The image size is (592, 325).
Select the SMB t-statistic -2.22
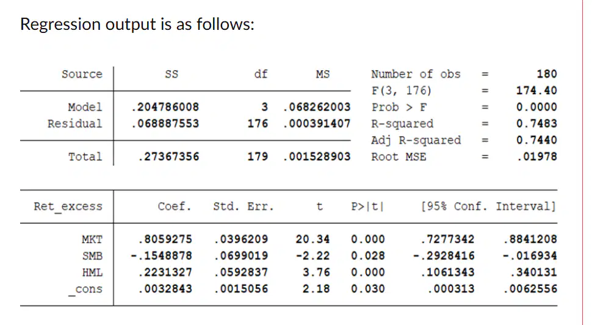[x=312, y=256]
